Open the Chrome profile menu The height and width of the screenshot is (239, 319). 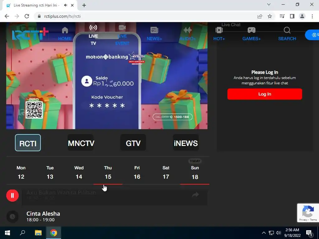pos(302,16)
